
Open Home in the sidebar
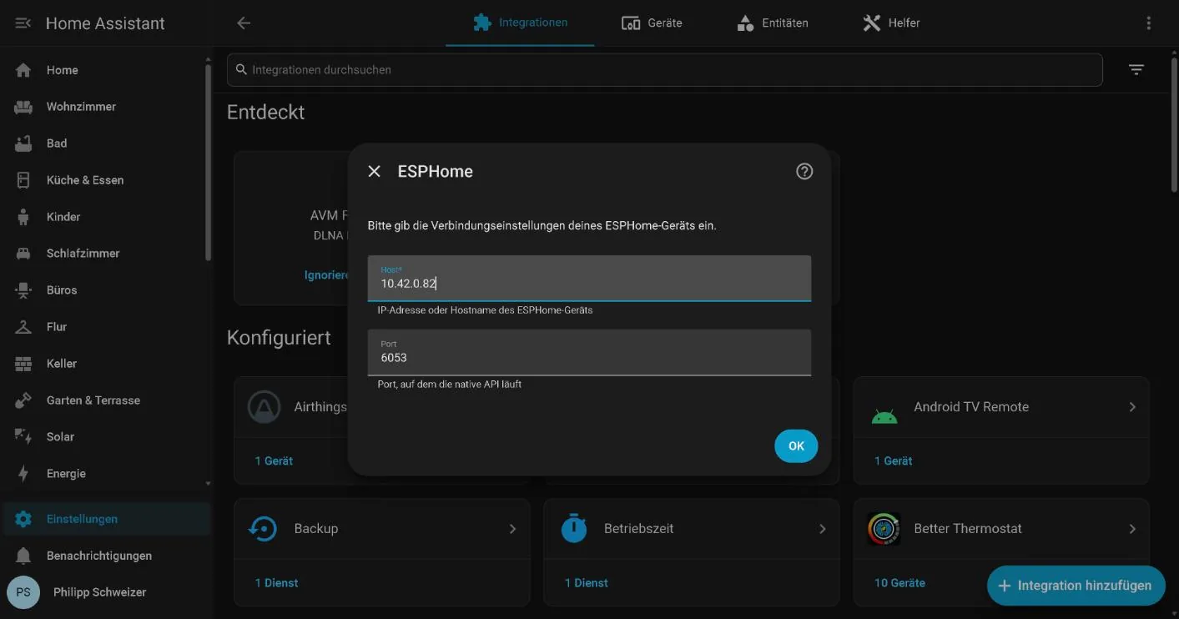point(105,70)
